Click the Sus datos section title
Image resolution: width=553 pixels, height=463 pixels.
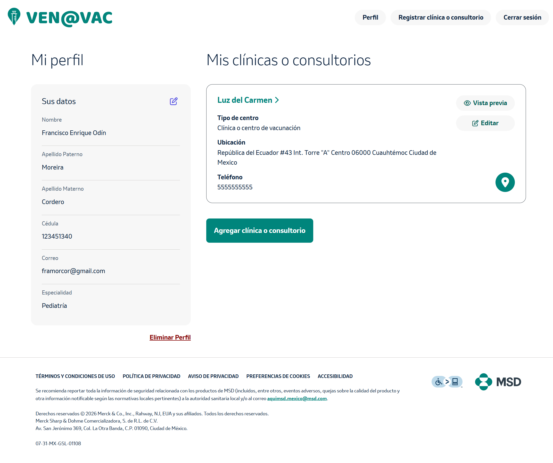[59, 101]
